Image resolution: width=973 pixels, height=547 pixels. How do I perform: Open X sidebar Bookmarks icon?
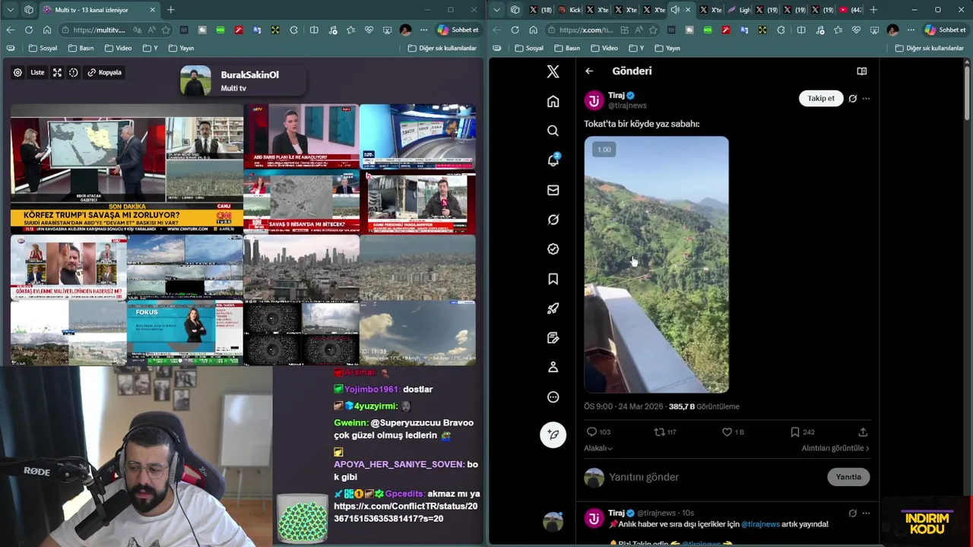tap(553, 279)
